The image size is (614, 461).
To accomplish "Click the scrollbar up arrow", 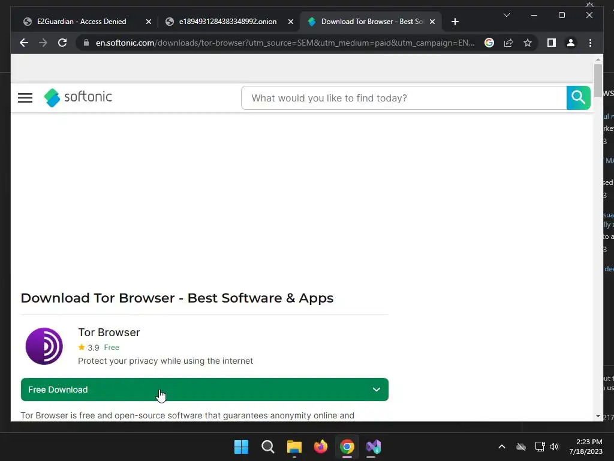I will pyautogui.click(x=598, y=59).
